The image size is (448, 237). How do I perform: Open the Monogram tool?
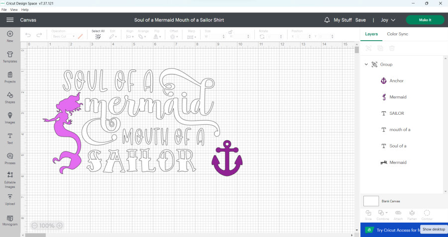[10, 219]
